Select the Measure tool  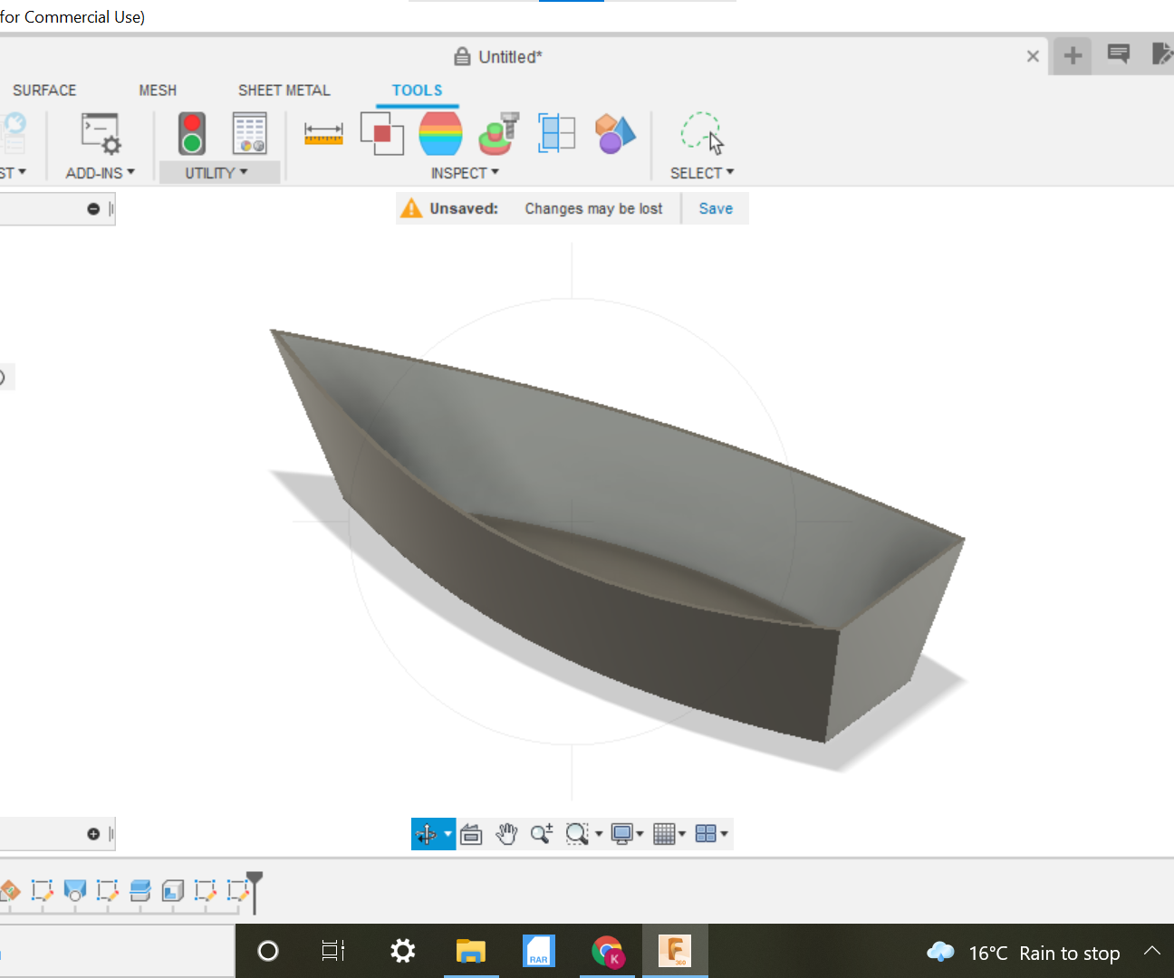pyautogui.click(x=323, y=133)
